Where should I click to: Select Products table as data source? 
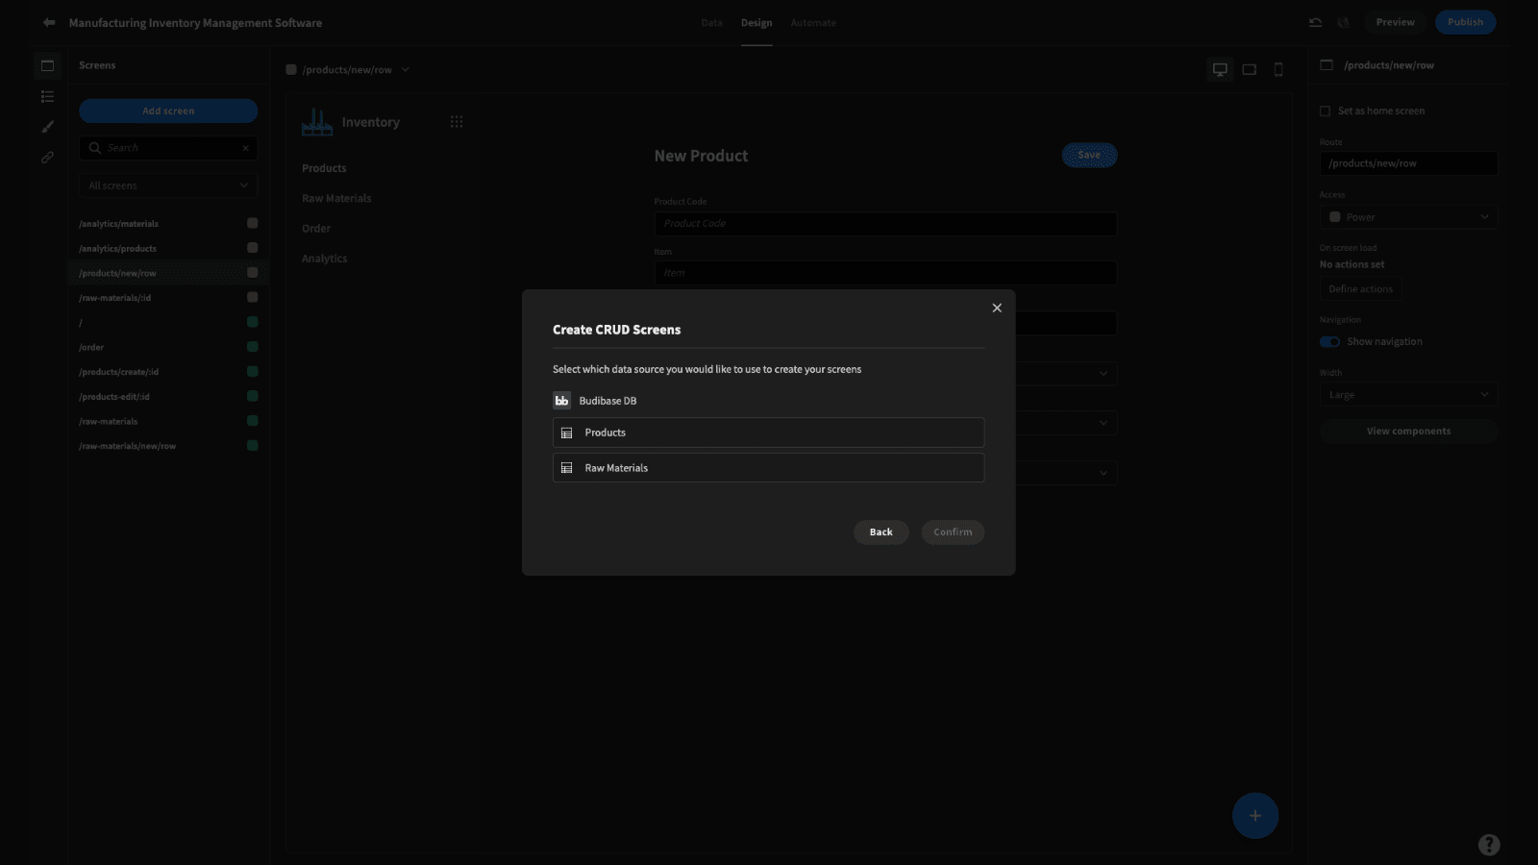pos(768,432)
